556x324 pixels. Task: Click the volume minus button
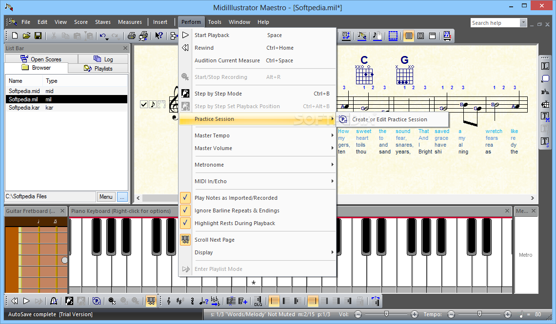point(358,314)
